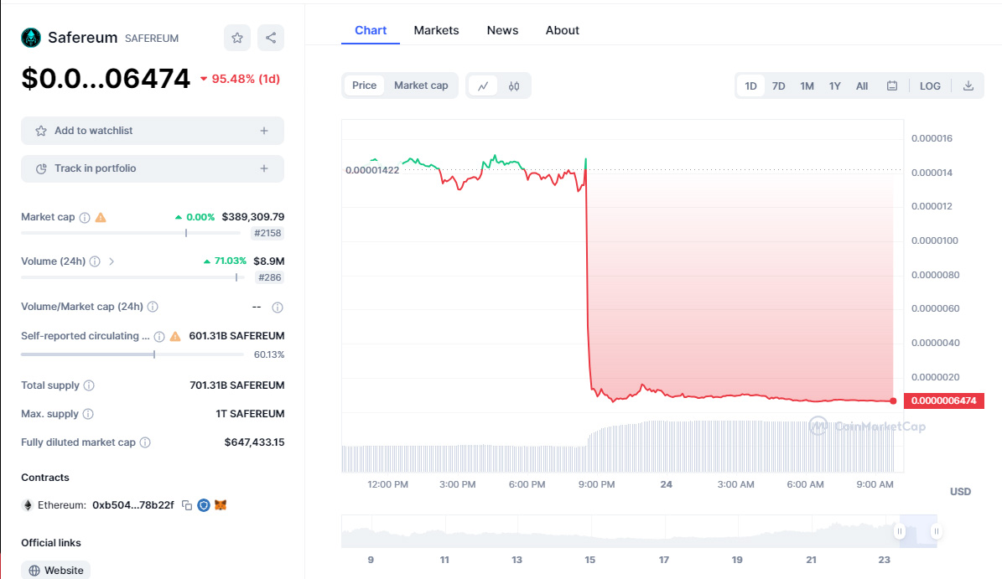Click the $389,309.79 market cap value
Viewport: 1002px width, 579px height.
pos(253,217)
